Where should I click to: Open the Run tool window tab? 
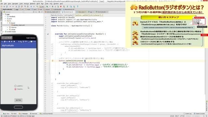click(6, 114)
